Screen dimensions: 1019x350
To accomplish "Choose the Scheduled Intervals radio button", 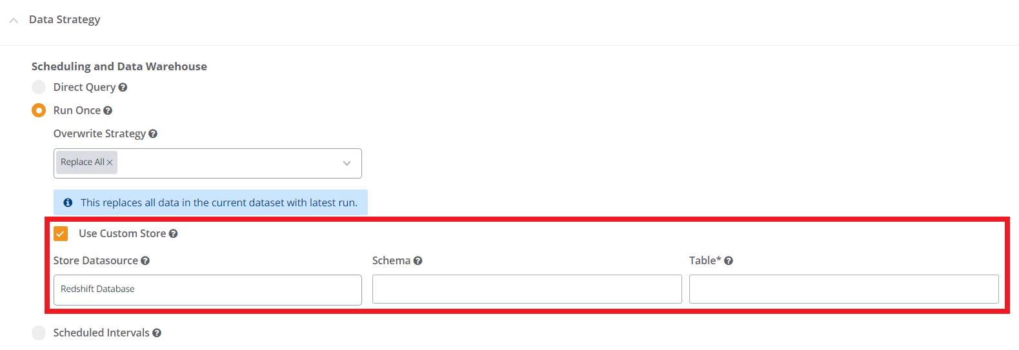I will pyautogui.click(x=39, y=333).
